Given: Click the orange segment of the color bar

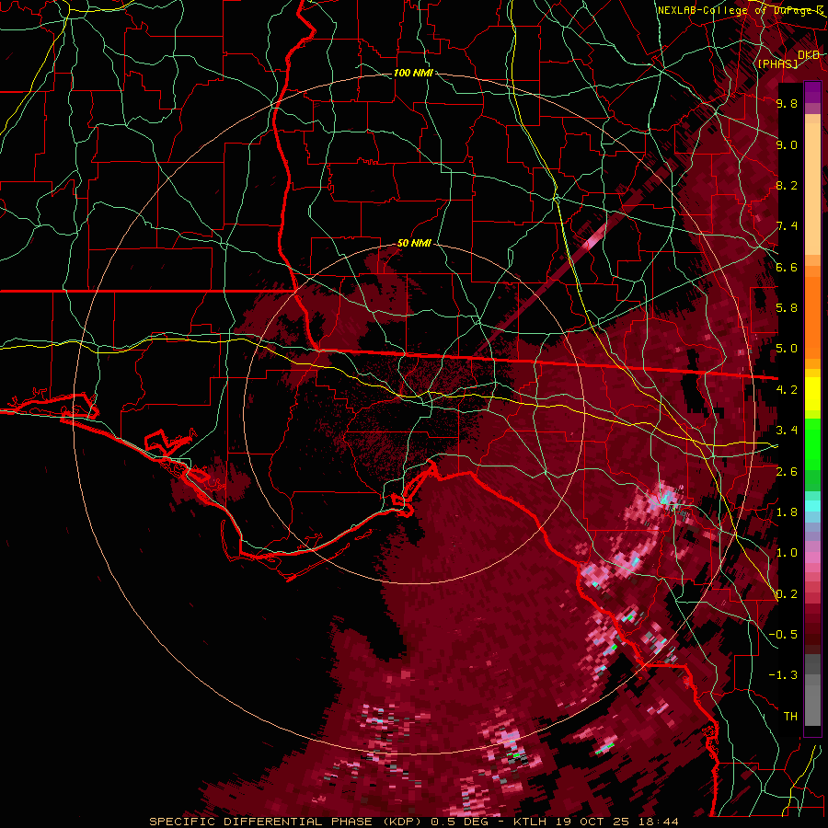Looking at the screenshot, I should click(x=812, y=312).
